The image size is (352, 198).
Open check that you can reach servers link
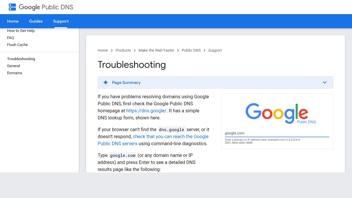pos(153,140)
